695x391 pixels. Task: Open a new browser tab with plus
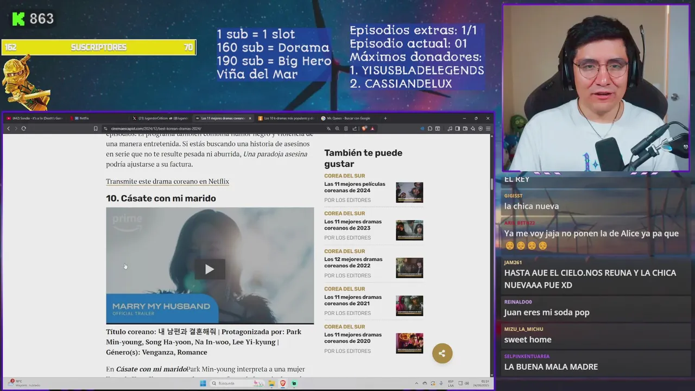386,118
